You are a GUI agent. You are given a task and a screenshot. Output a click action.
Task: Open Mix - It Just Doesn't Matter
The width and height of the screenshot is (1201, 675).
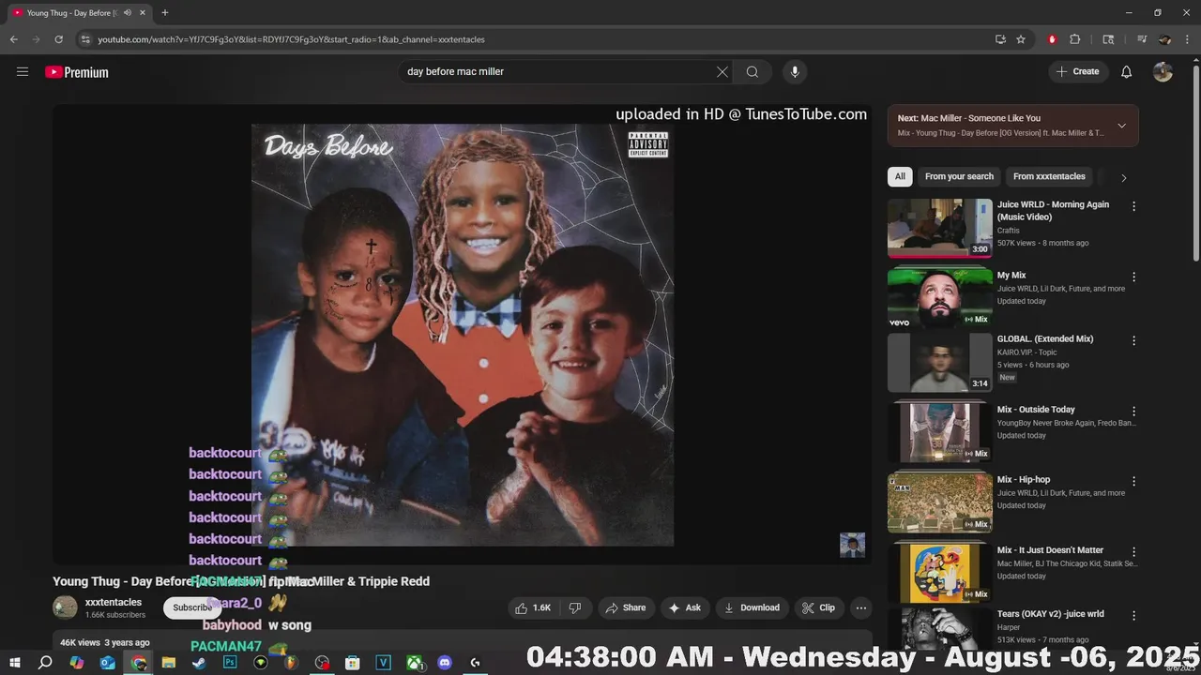1050,550
